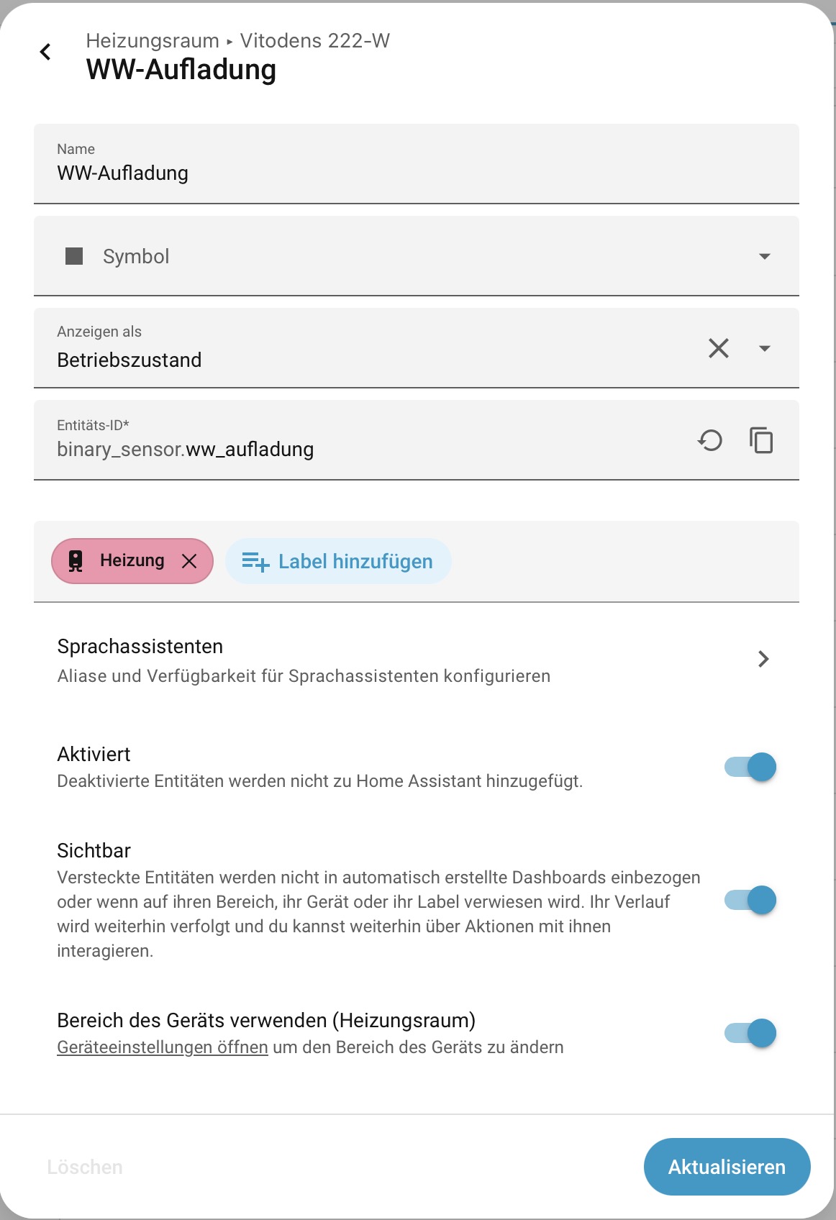The height and width of the screenshot is (1220, 836).
Task: Open the Geräteeinstellungen öffnen link
Action: (x=163, y=1047)
